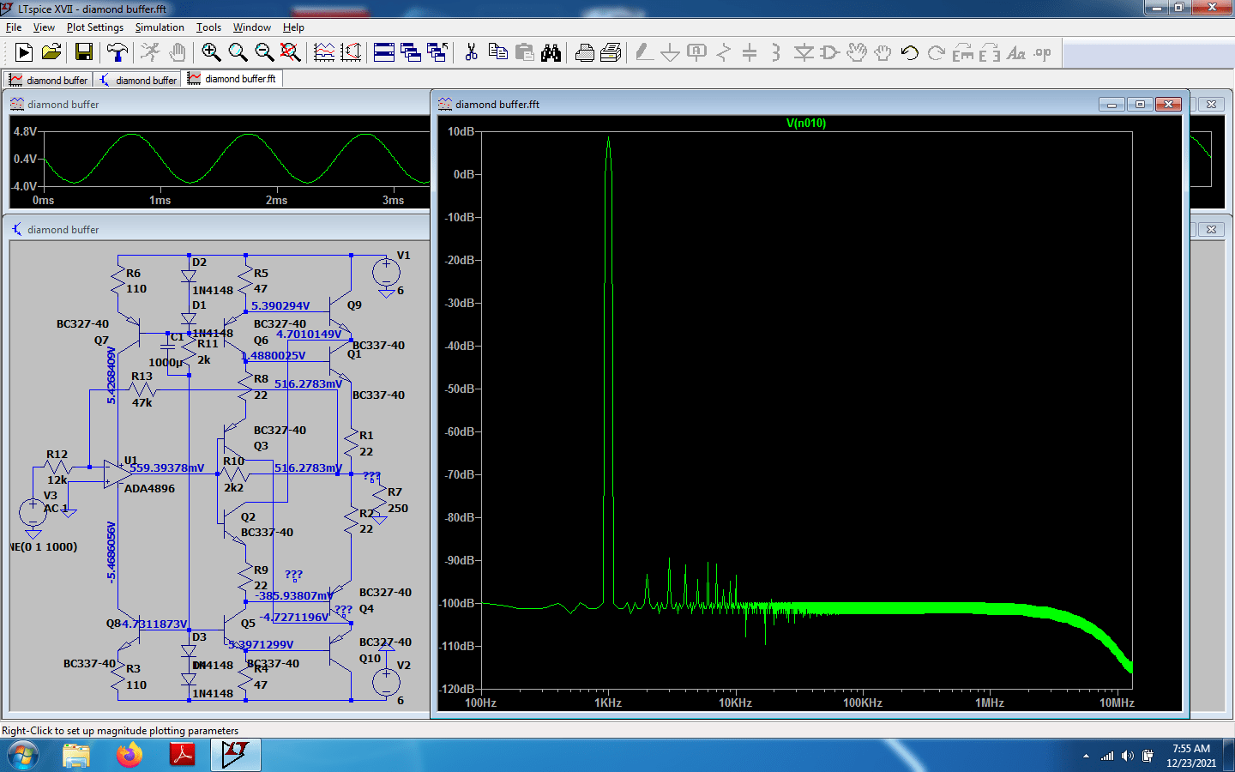Screen dimensions: 1235x772
Task: Select the Label Net tool
Action: pyautogui.click(x=697, y=52)
